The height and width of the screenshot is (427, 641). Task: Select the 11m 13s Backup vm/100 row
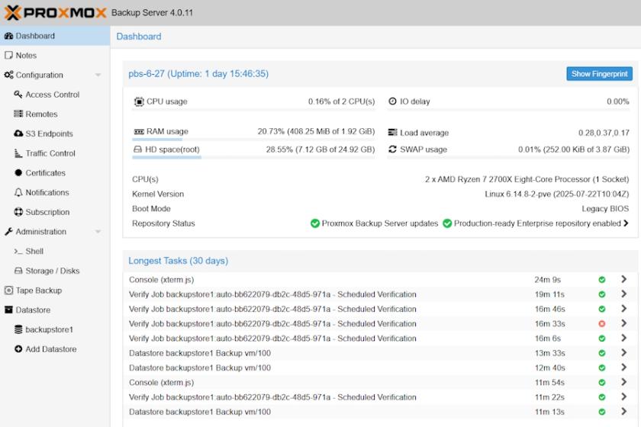point(380,412)
